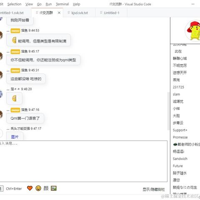Open the ... menu for the 9:44:53 message
This screenshot has height=200, width=200.
(8, 31)
